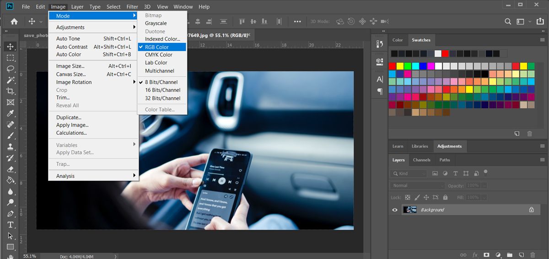Choose CMYK Color from Mode submenu
Viewport: 549px width, 259px height.
tap(158, 55)
